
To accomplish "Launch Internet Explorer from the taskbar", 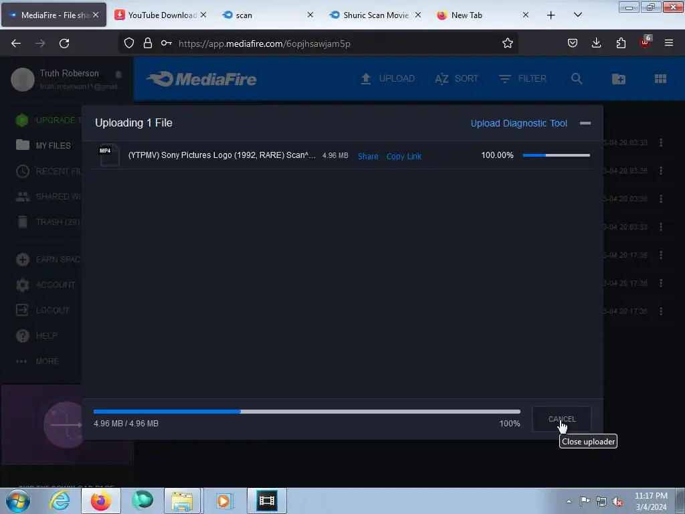I will 60,501.
